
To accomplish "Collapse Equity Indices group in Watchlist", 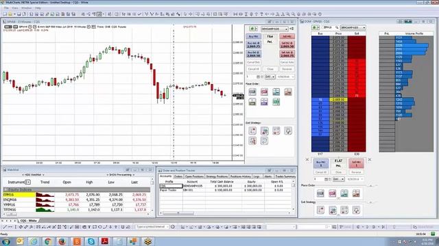I will 5,190.
